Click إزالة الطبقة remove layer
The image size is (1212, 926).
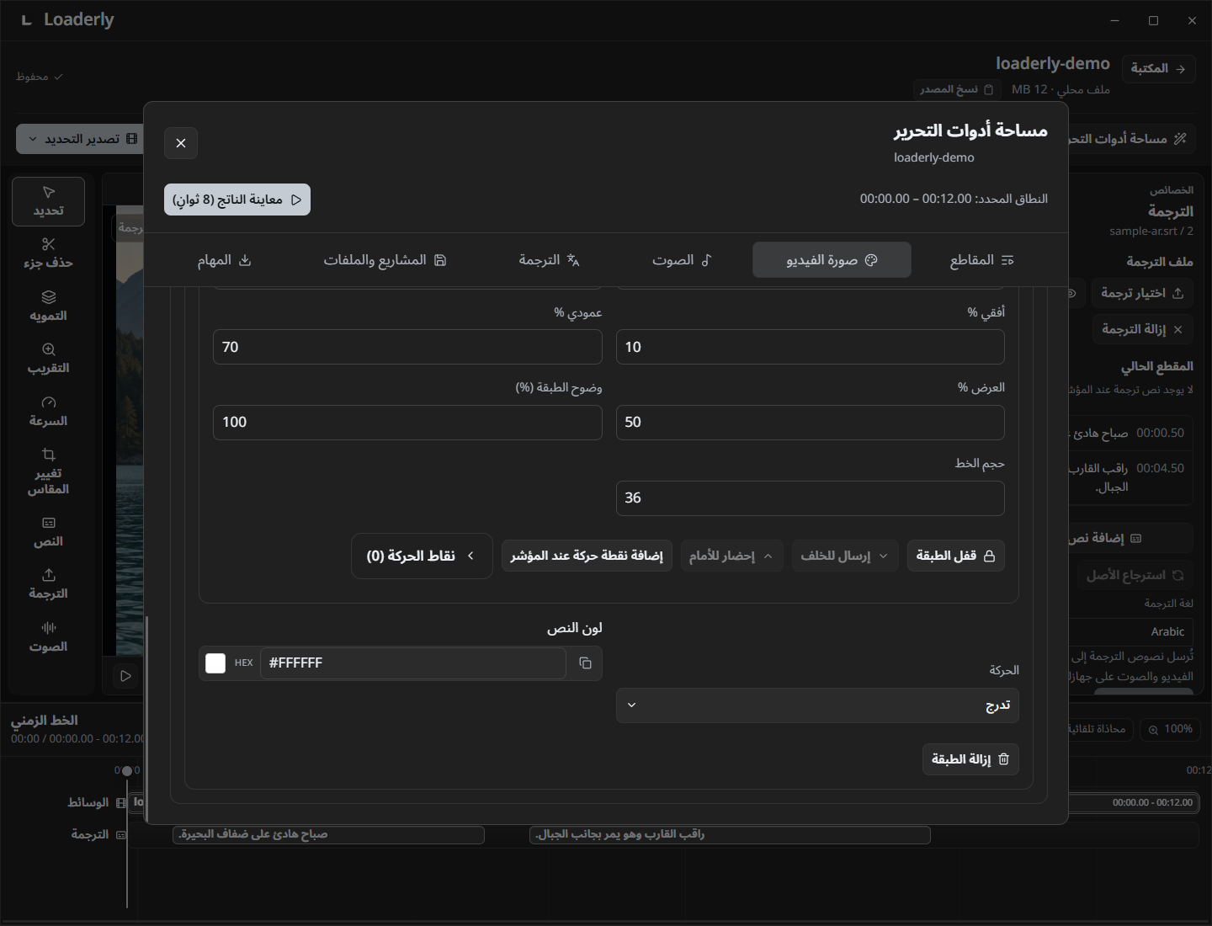coord(970,759)
